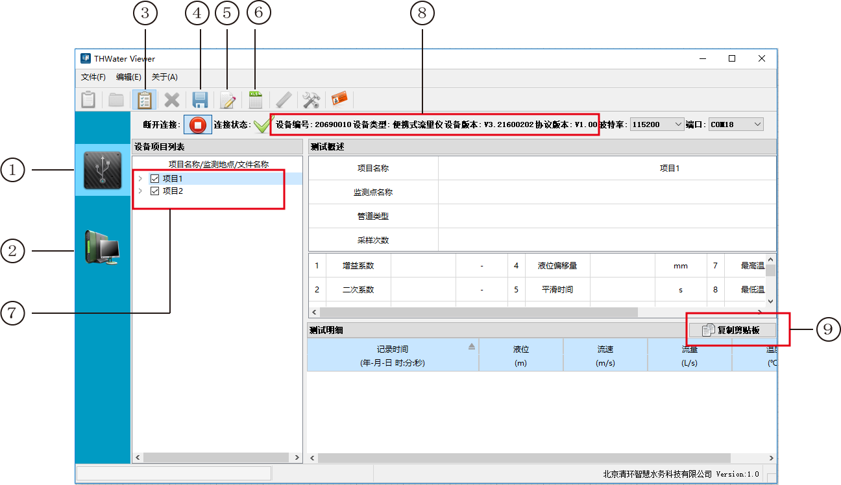This screenshot has width=841, height=485.
Task: Uncheck the 项目1 checkbox
Action: click(x=154, y=178)
